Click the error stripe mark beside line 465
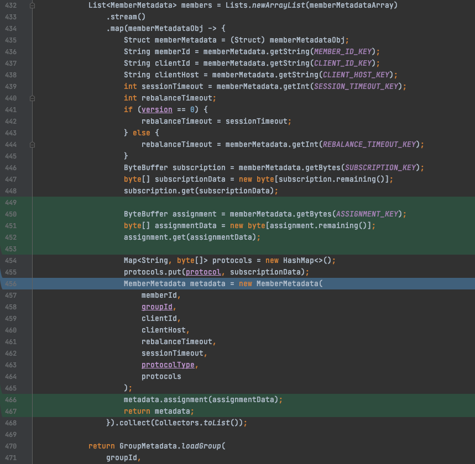Screen dimensions: 475x464 [471, 388]
